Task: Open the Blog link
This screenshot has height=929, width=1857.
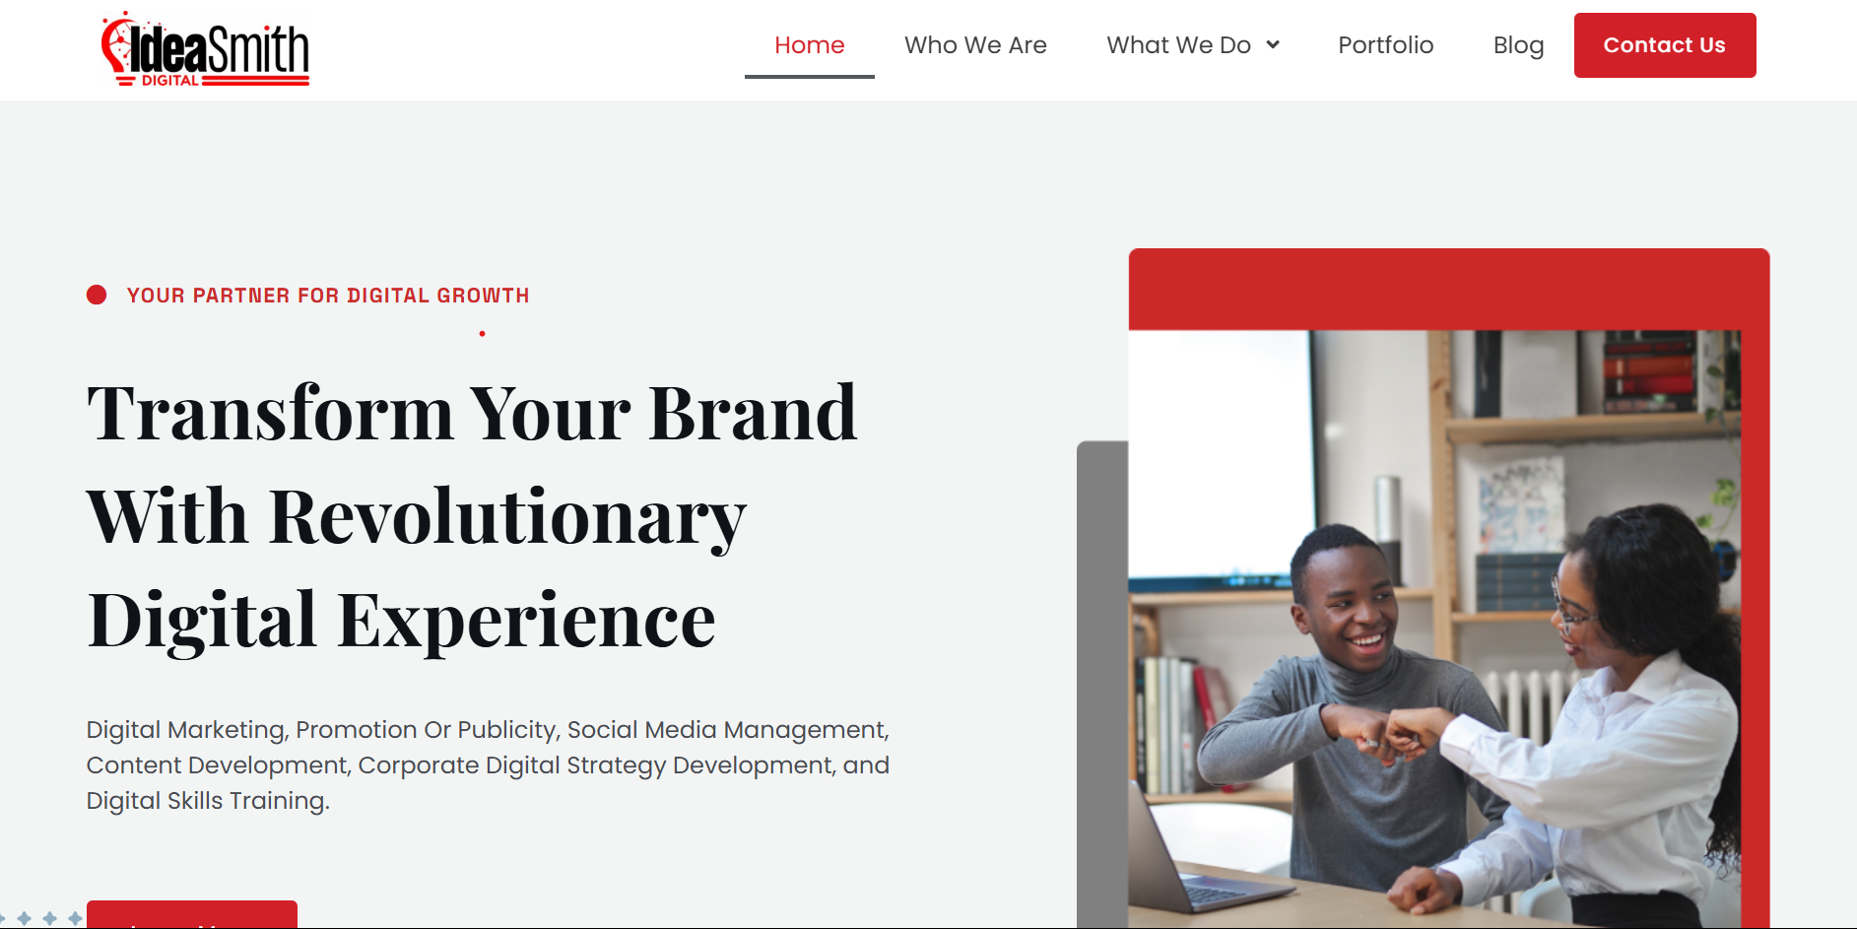Action: (1518, 45)
